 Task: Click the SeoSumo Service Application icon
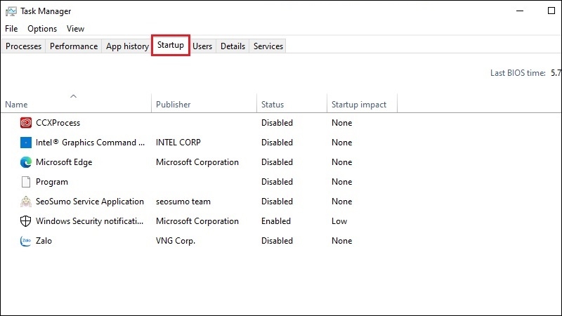[26, 202]
